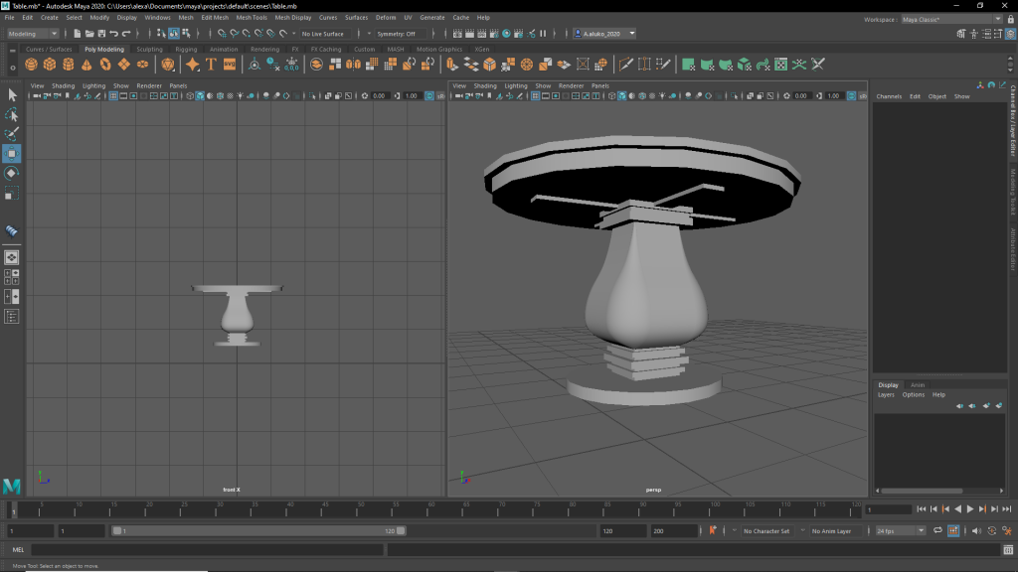Create a polygon sphere from the shelf
This screenshot has width=1018, height=572.
(x=31, y=65)
